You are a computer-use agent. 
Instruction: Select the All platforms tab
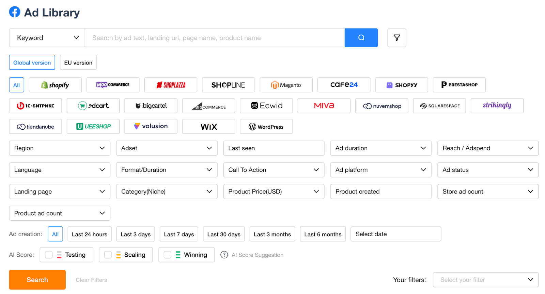[x=16, y=85]
